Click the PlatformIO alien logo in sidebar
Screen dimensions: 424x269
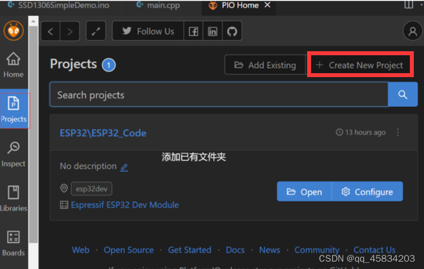[14, 30]
